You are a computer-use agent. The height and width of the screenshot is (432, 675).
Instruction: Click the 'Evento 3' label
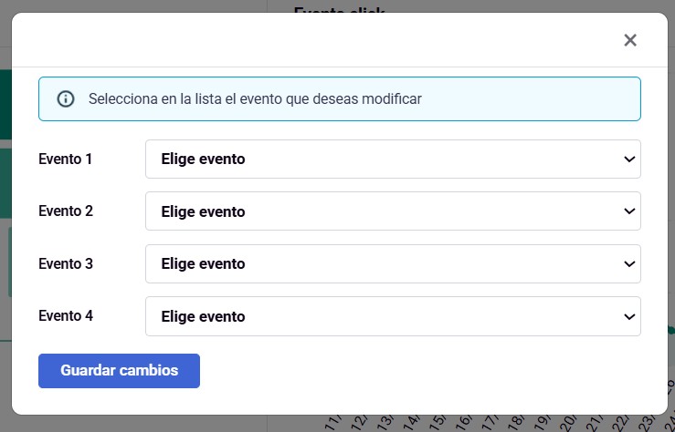point(66,263)
